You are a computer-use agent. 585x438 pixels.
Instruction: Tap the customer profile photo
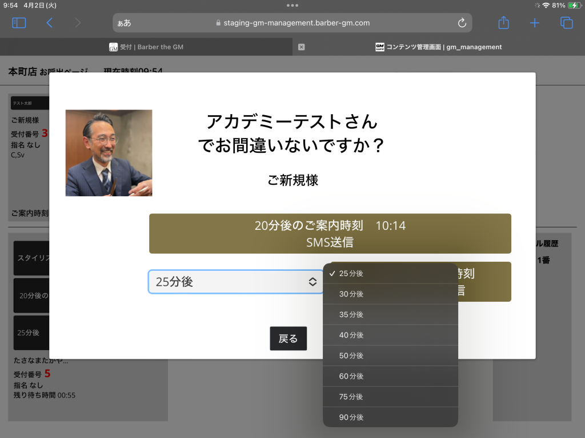(x=109, y=153)
